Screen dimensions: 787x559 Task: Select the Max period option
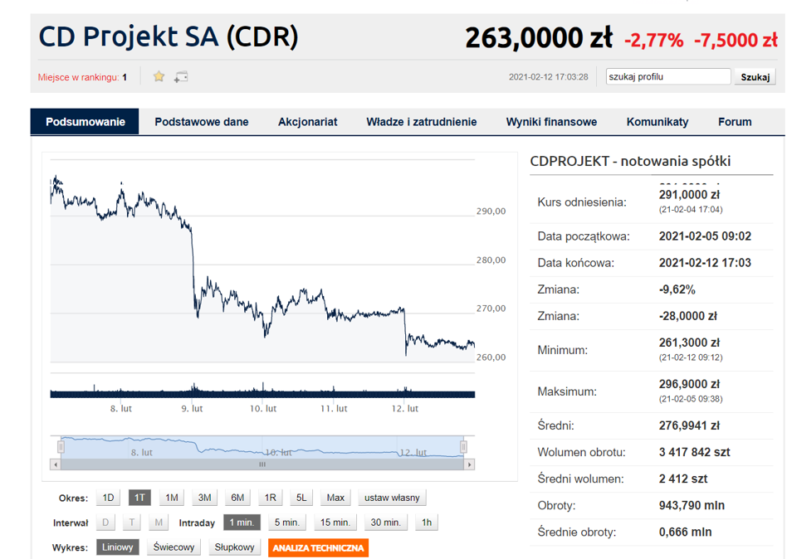click(x=335, y=498)
